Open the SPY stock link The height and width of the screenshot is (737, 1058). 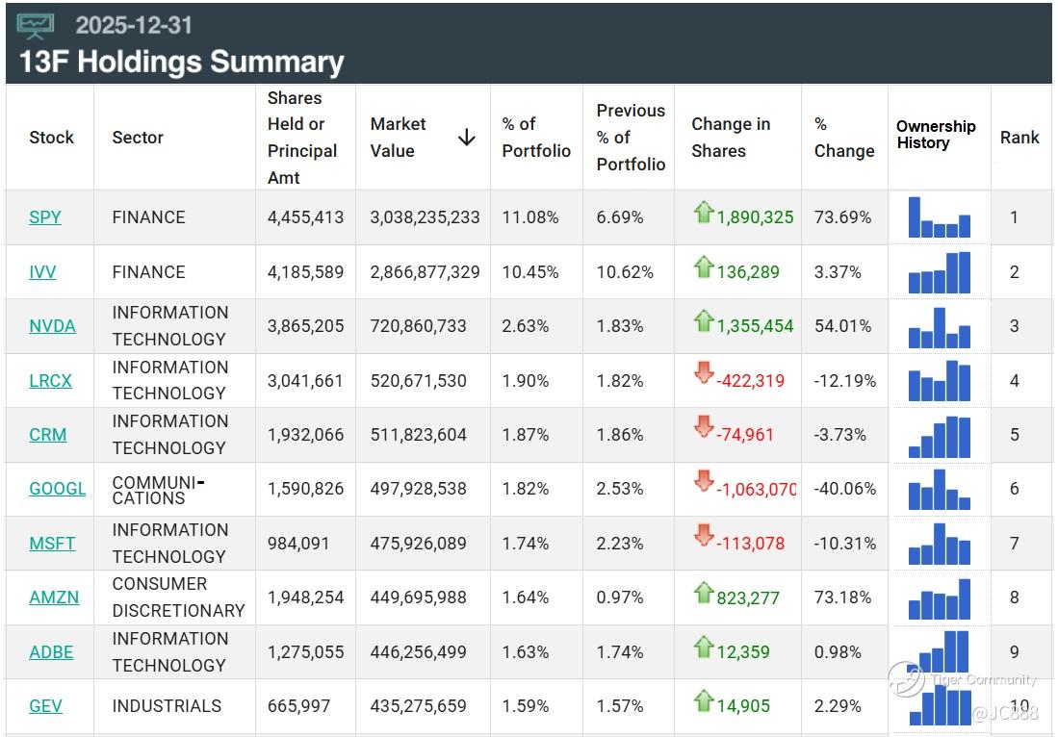pyautogui.click(x=45, y=217)
